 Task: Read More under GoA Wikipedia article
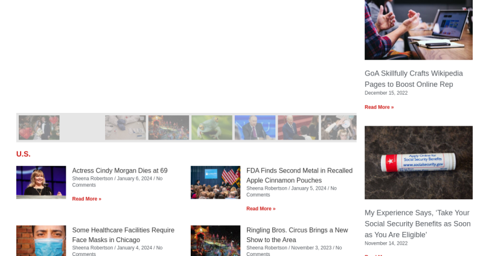pos(379,107)
